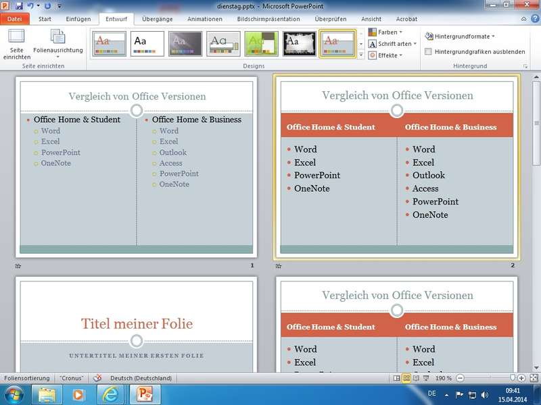Click the scroll down arrow of slide sorter
541x405 pixels.
(536, 368)
